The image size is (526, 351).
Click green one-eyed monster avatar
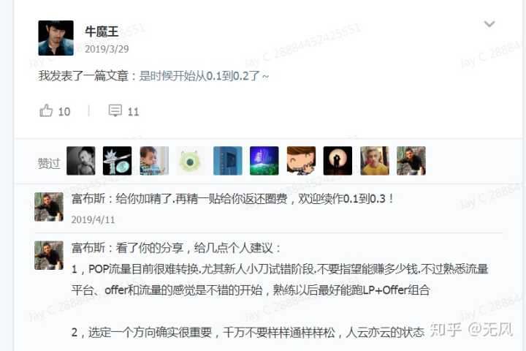point(191,161)
